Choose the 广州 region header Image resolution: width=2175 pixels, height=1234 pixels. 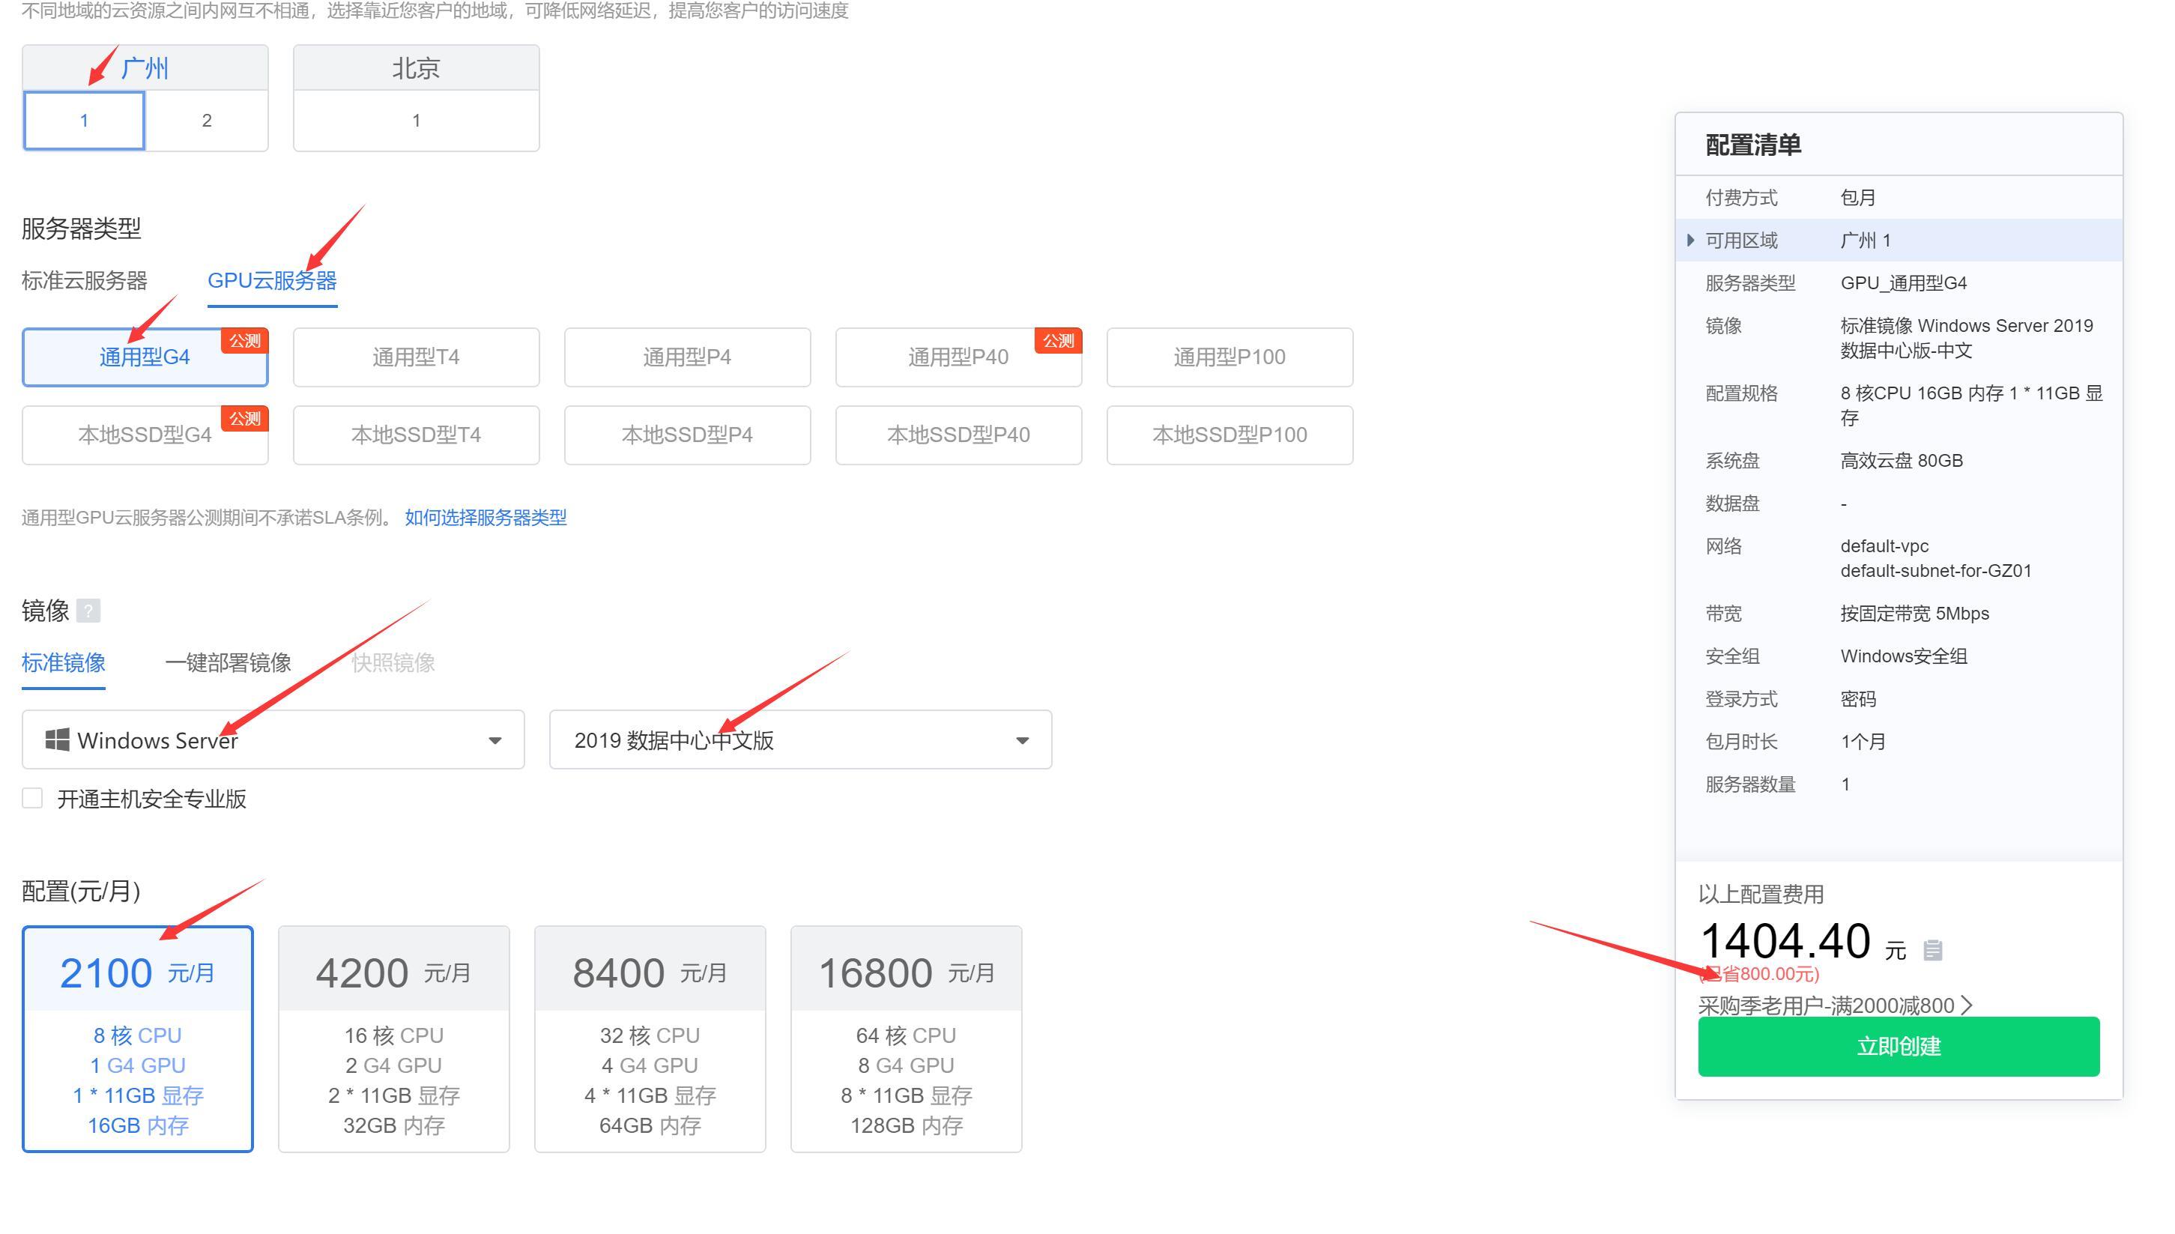(x=145, y=67)
